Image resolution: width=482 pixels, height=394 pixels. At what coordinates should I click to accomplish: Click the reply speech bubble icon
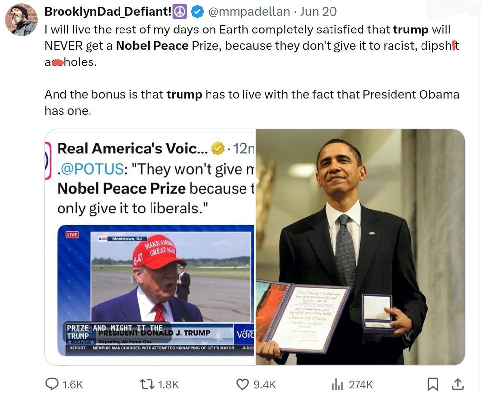(51, 384)
